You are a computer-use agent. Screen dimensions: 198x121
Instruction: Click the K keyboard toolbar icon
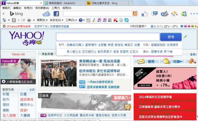(88, 20)
